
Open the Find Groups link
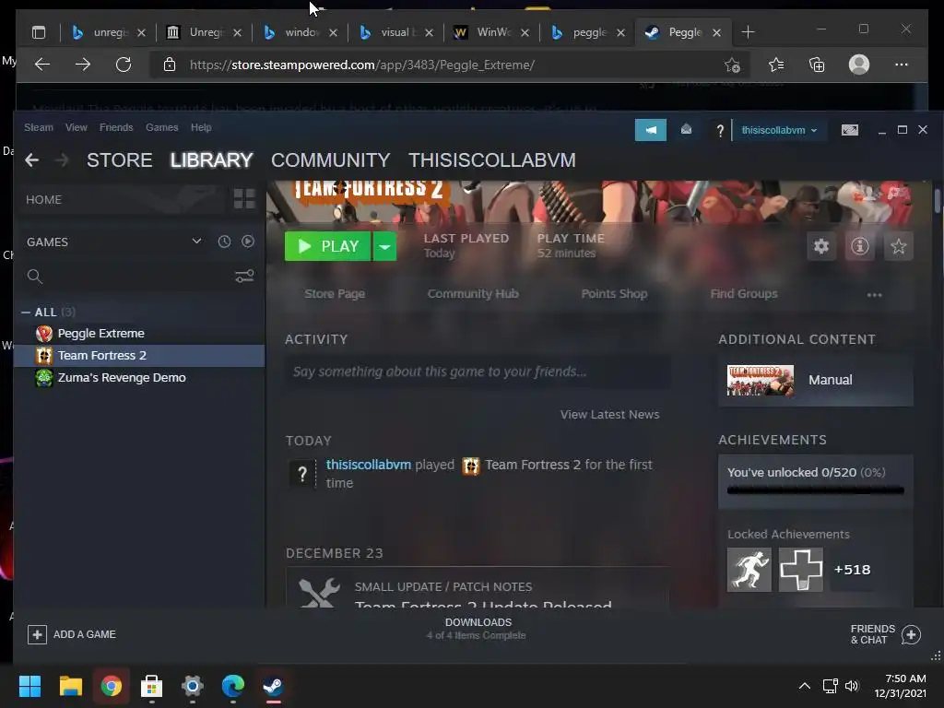pos(744,294)
